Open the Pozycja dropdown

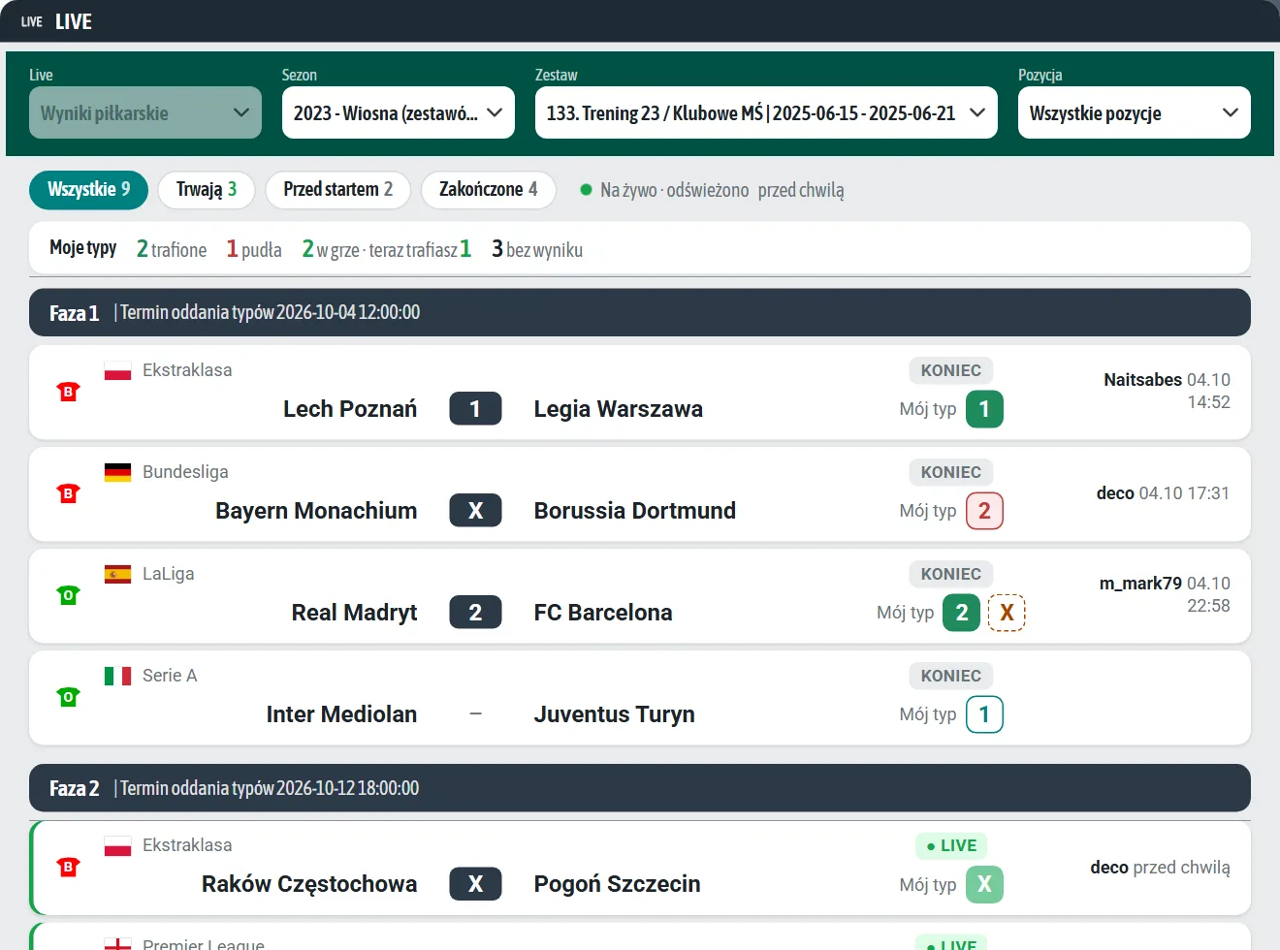(1135, 112)
